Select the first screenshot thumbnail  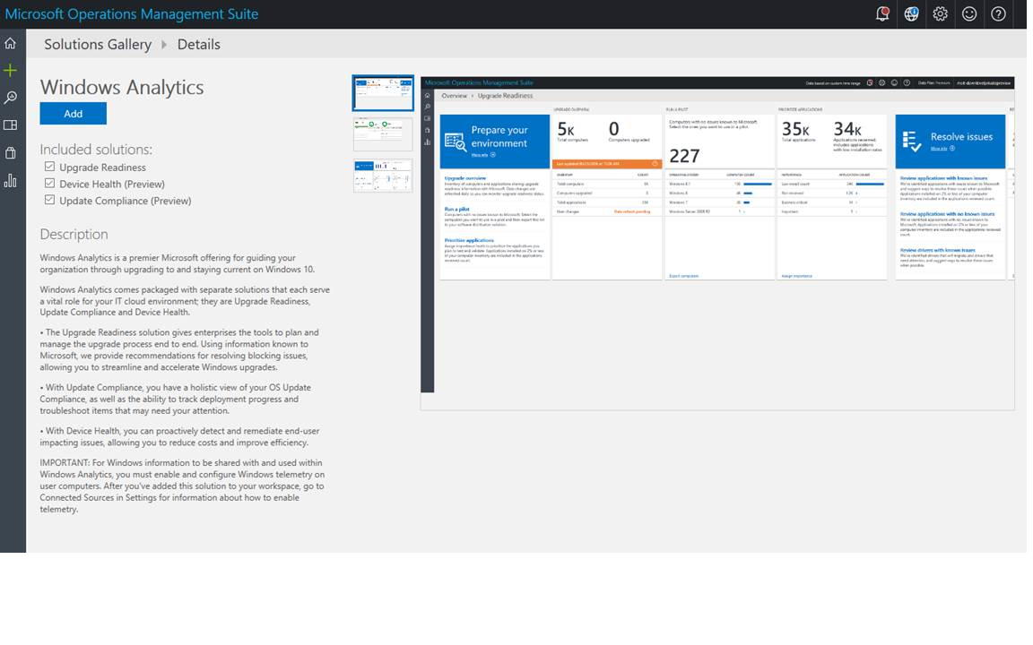[x=383, y=93]
